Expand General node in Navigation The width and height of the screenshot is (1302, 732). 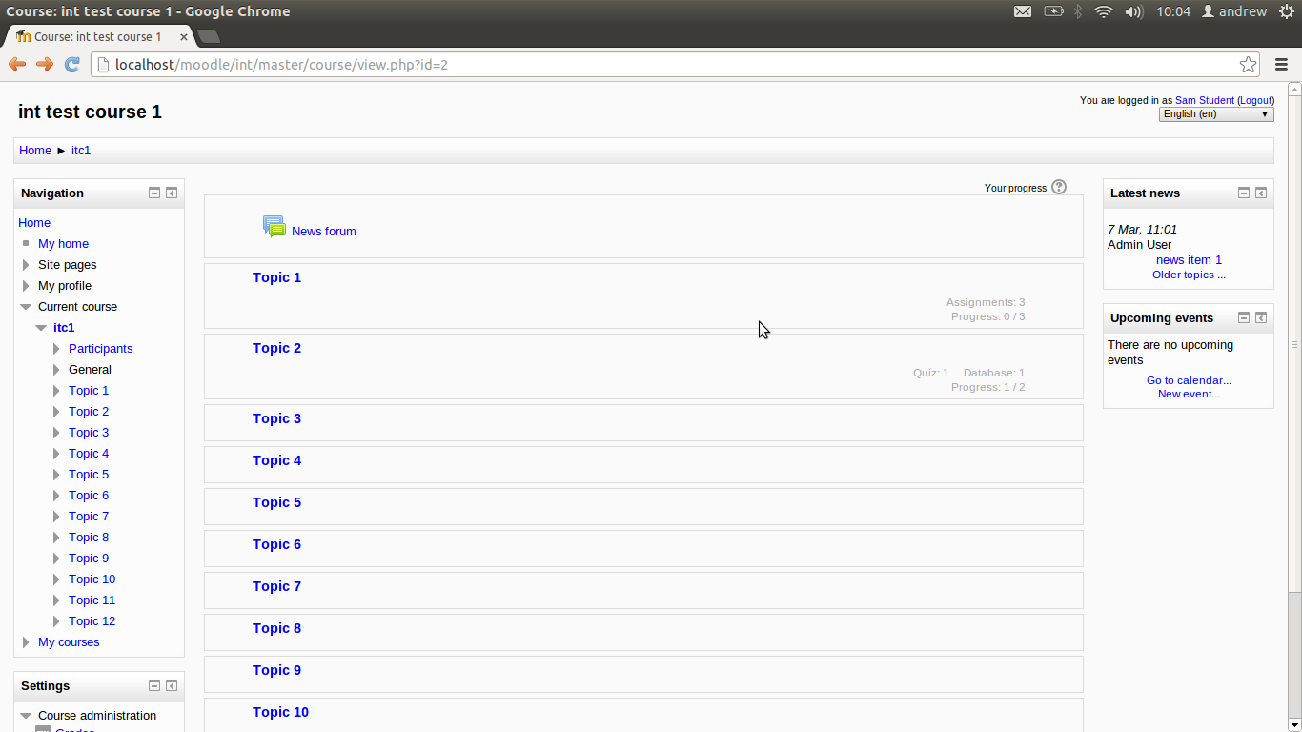[56, 370]
